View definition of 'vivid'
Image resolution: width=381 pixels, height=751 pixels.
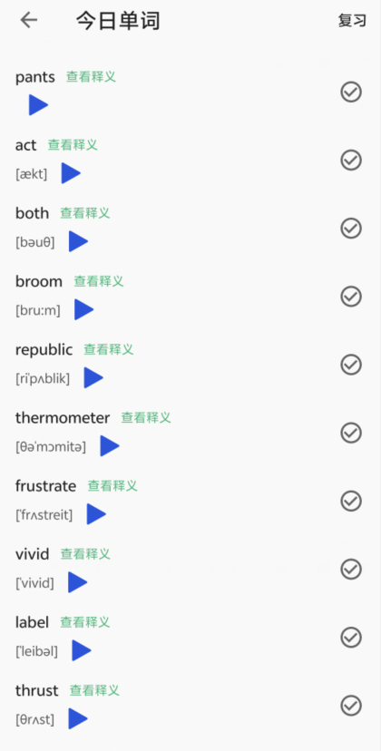click(x=85, y=554)
